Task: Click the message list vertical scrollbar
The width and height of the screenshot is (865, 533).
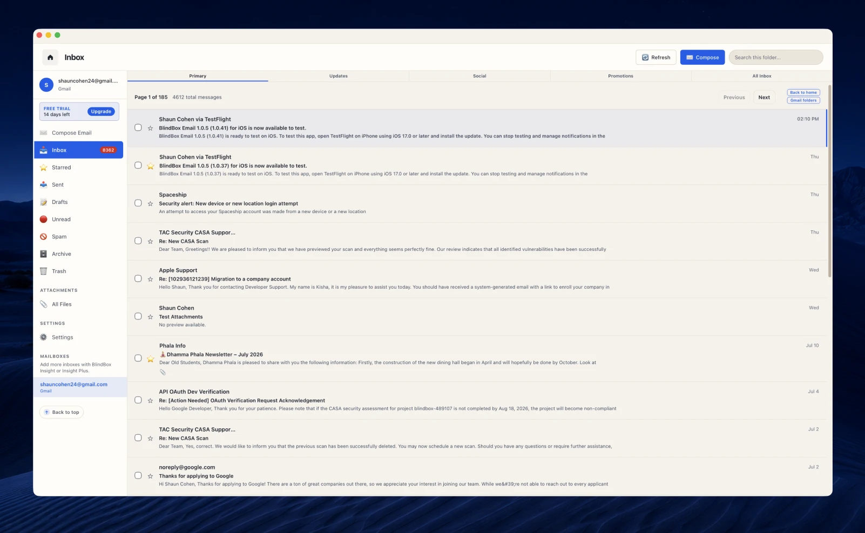Action: 829,181
